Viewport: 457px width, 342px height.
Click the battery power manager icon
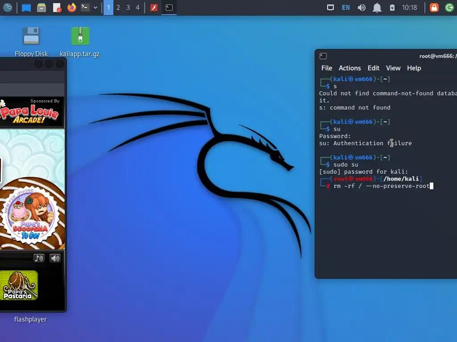point(392,8)
